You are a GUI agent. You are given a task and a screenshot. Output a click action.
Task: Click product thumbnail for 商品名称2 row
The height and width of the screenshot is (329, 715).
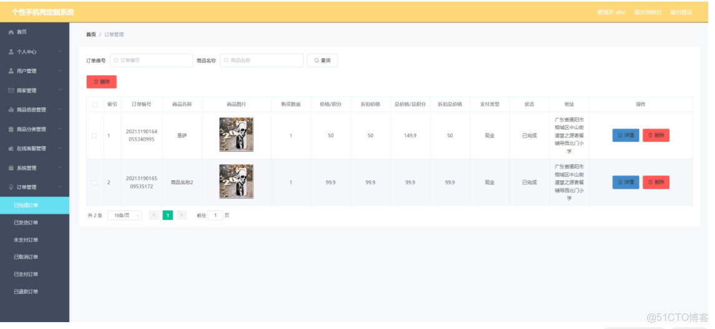pyautogui.click(x=236, y=182)
